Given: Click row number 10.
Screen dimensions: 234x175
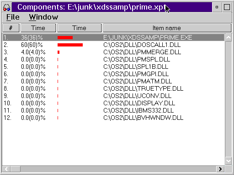Looking at the screenshot, I should tap(7, 103).
